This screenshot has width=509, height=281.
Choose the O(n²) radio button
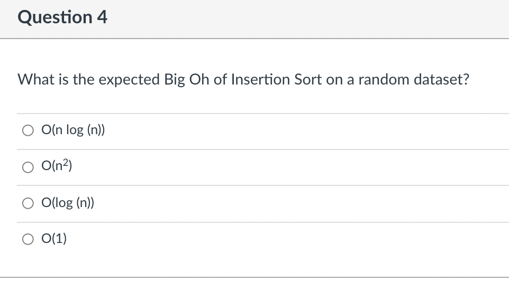(28, 167)
